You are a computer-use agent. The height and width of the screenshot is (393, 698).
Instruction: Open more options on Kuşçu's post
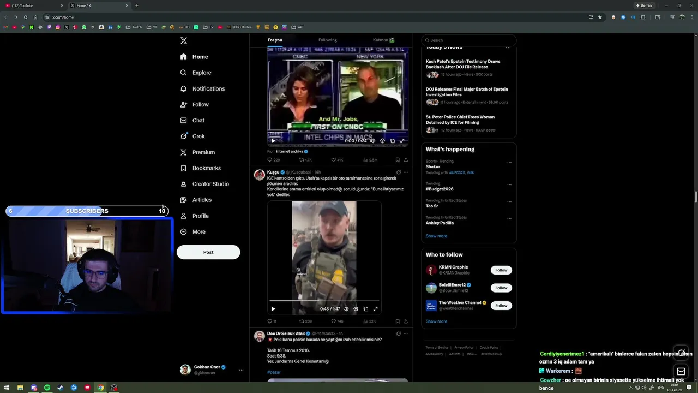406,172
